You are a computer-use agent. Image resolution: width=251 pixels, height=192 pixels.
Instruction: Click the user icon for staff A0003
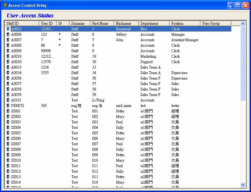[8, 29]
